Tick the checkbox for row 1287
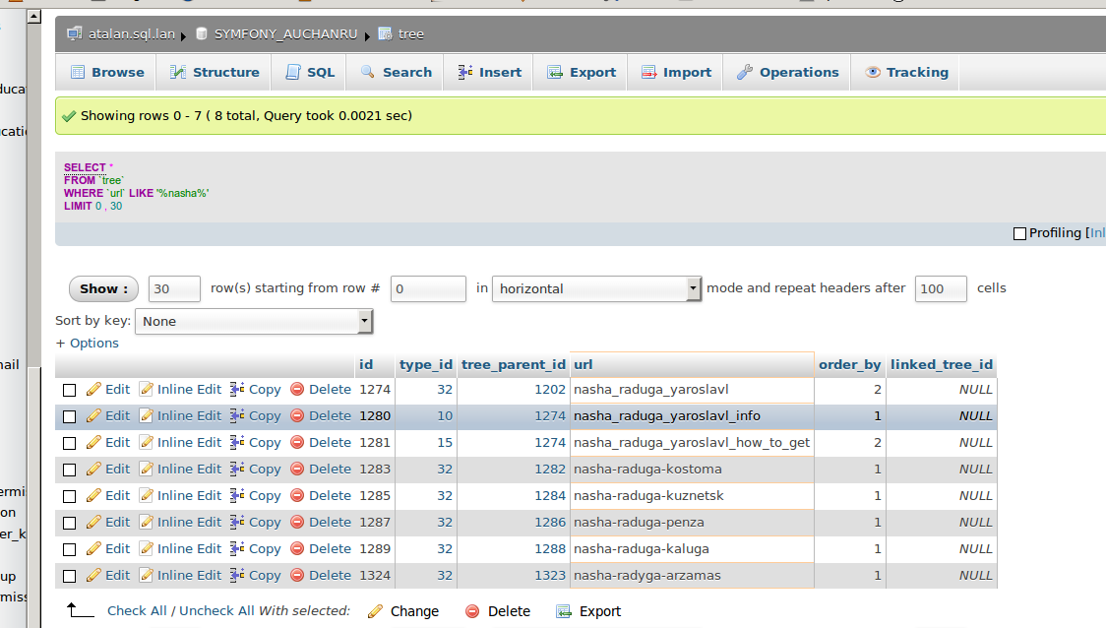1106x628 pixels. pos(69,523)
